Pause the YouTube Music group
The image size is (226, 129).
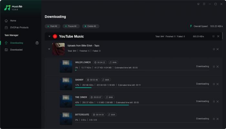[213, 36]
